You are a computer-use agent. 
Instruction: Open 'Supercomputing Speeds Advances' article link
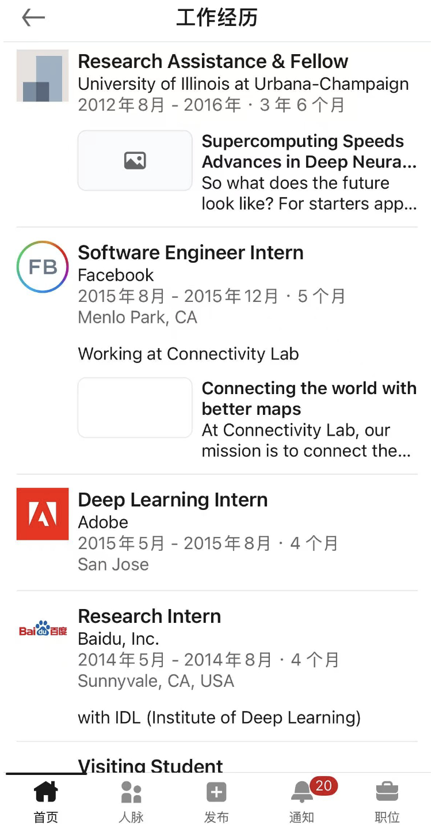click(x=309, y=152)
